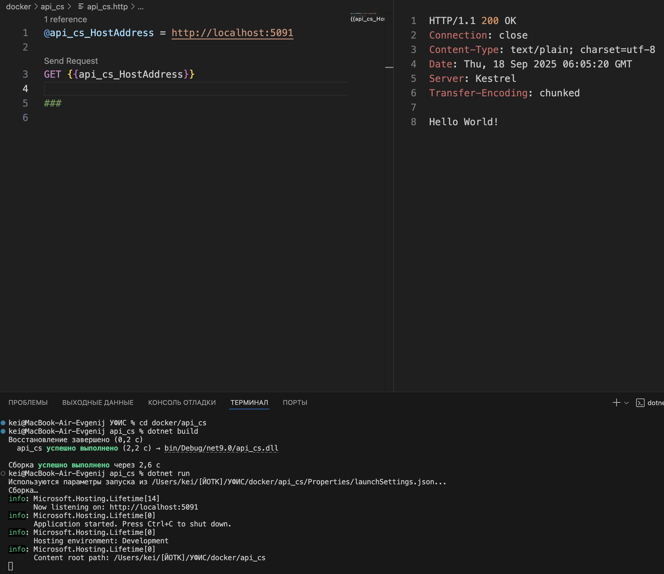This screenshot has height=574, width=664.
Task: Open the '1 reference' code lens
Action: [x=65, y=20]
